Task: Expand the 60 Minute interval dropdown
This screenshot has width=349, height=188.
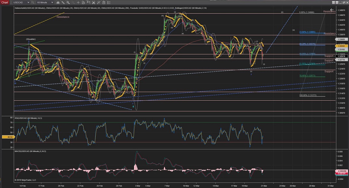Action: pyautogui.click(x=52, y=2)
